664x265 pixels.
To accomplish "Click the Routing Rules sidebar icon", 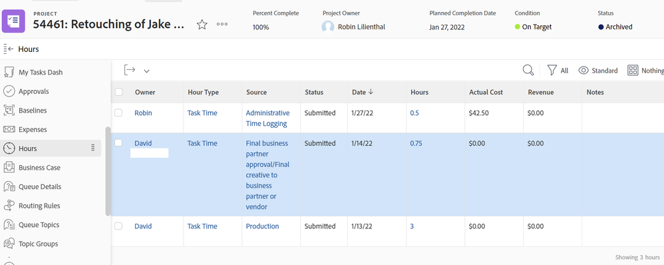I will click(9, 206).
